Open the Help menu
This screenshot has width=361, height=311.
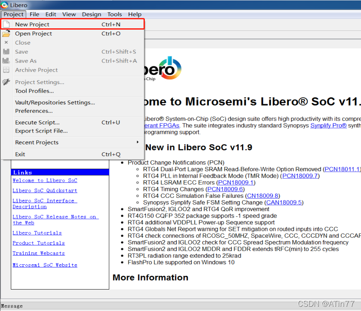point(135,14)
